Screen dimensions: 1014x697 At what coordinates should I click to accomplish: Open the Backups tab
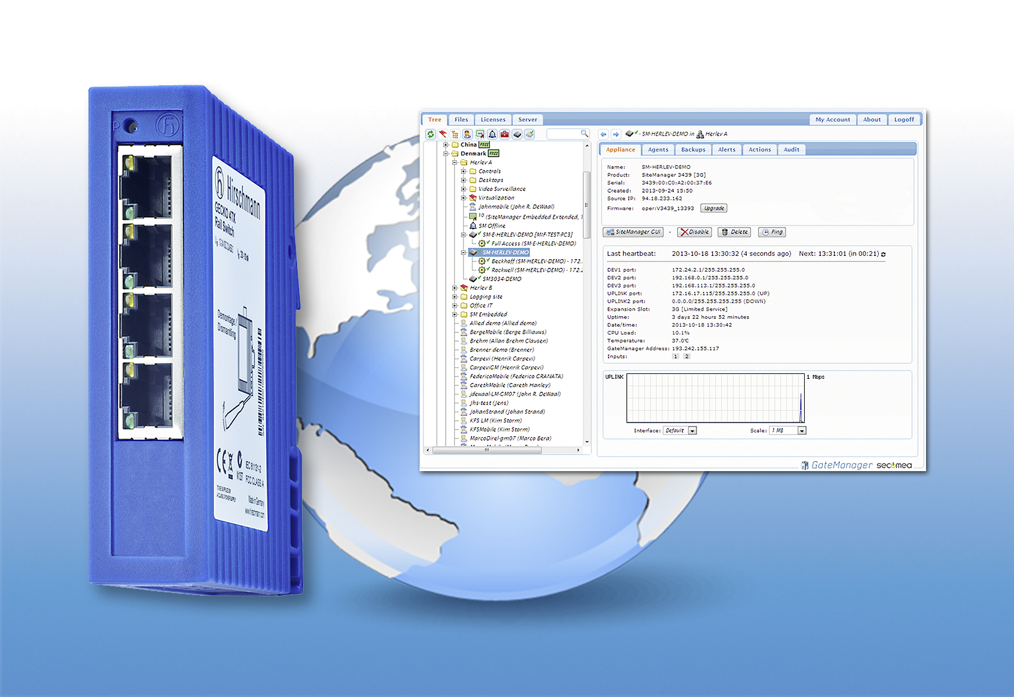coord(693,150)
